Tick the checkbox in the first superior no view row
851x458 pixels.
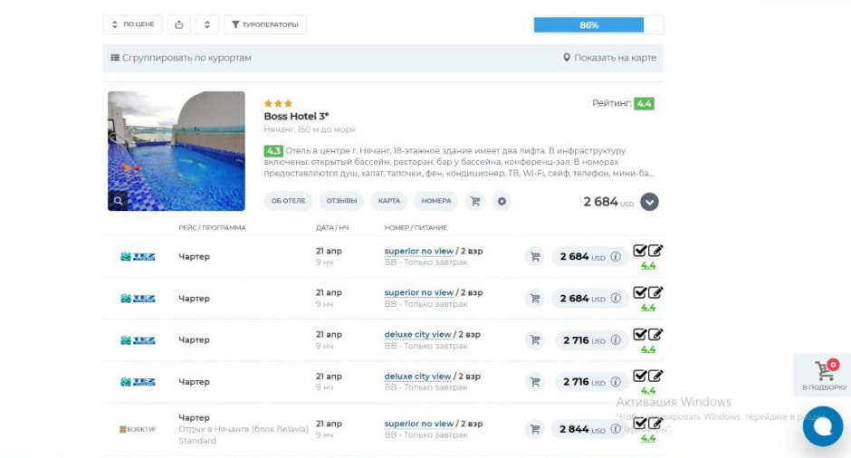(640, 251)
